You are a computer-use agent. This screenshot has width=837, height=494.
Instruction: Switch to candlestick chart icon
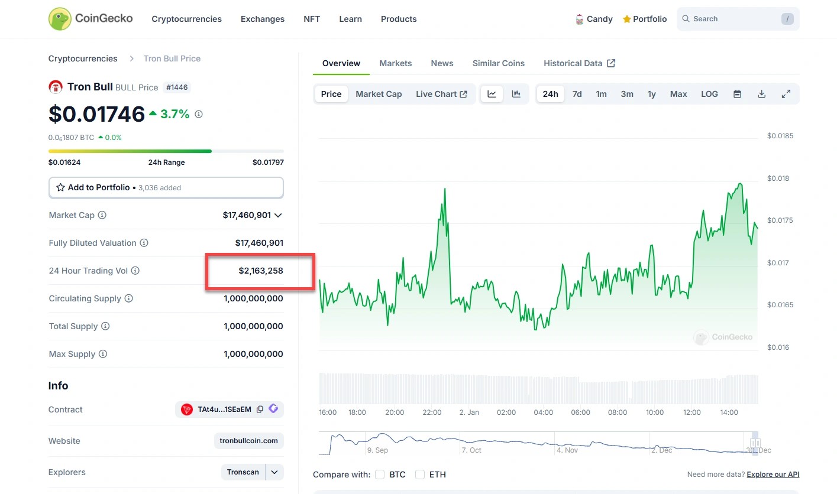pos(516,94)
